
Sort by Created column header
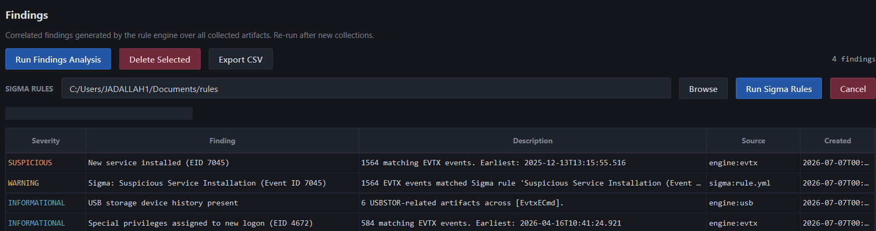837,141
